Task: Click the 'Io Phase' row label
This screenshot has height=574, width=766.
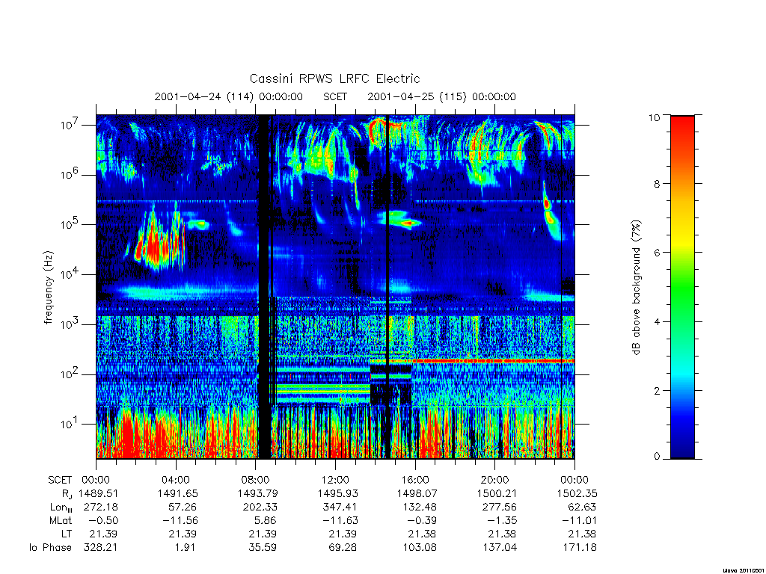Action: pos(50,548)
